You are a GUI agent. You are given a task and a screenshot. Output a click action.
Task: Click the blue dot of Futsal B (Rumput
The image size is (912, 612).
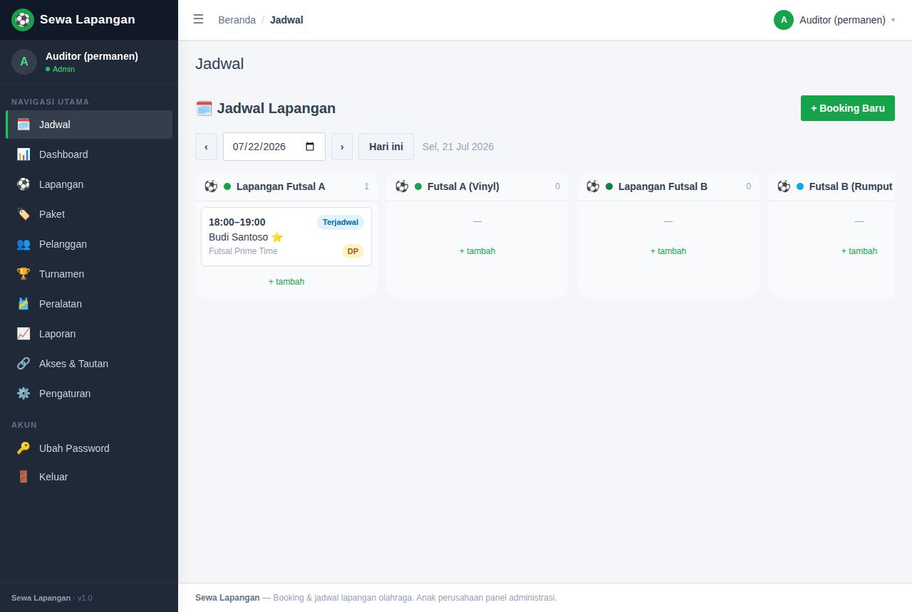click(800, 186)
